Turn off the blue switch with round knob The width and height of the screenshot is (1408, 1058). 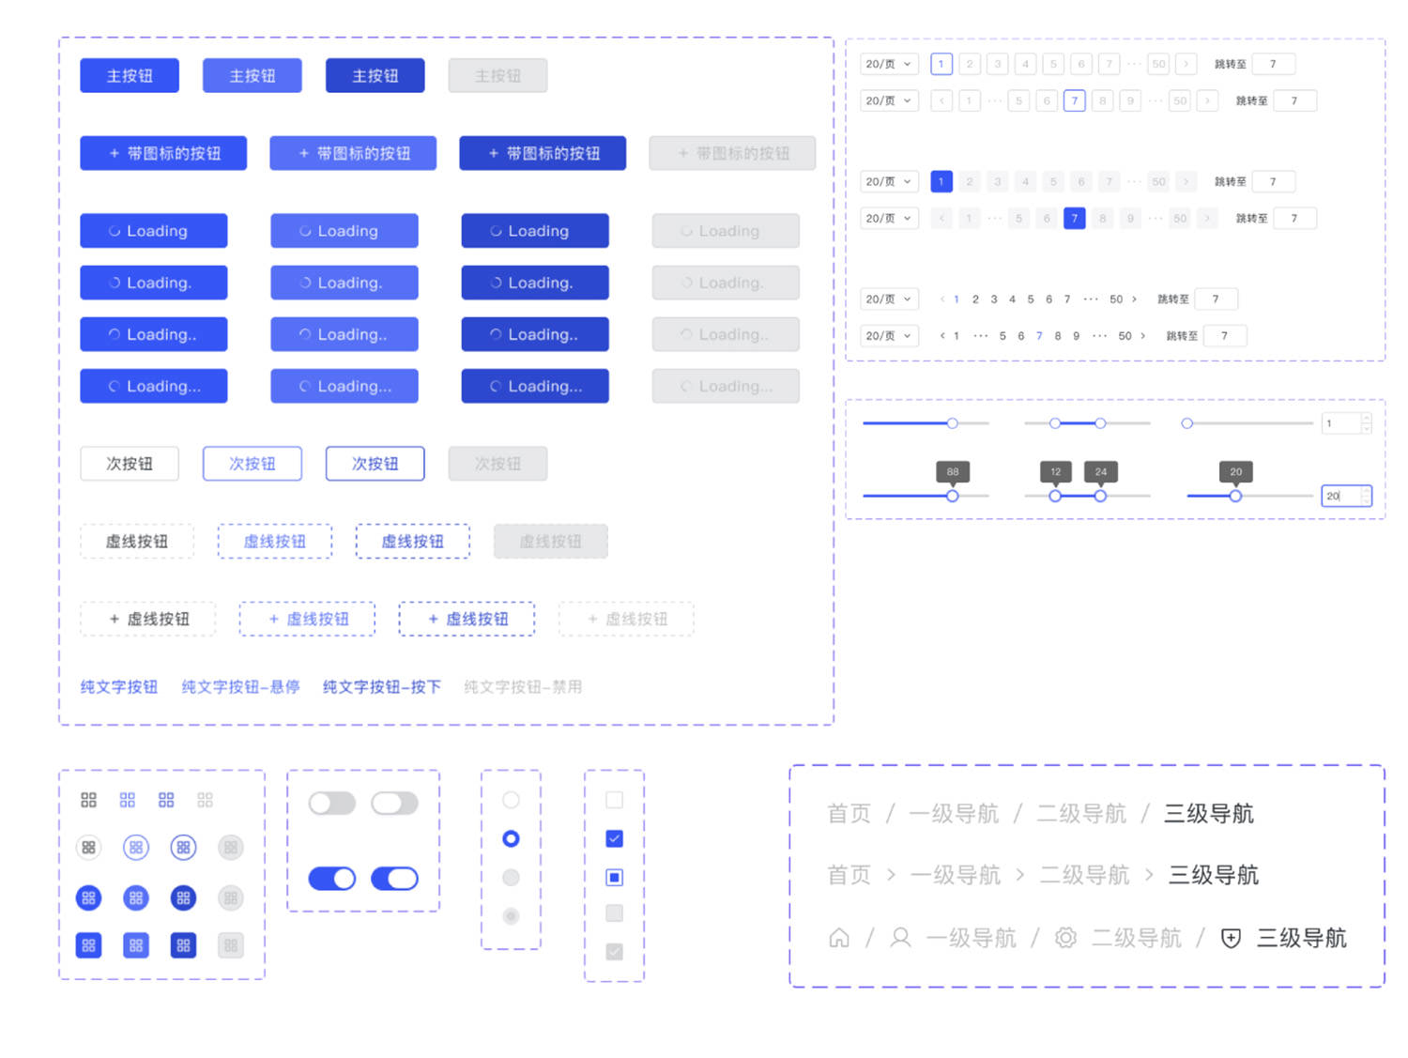coord(332,878)
